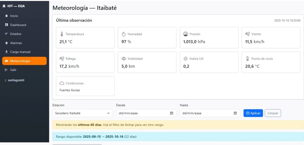Select the Meteorología sidebar item
The width and height of the screenshot is (304, 145).
pos(24,61)
